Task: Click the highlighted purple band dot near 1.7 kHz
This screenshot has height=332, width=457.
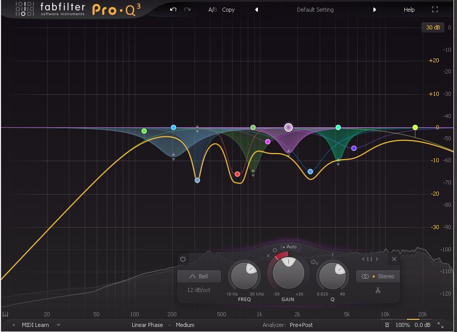Action: [288, 127]
